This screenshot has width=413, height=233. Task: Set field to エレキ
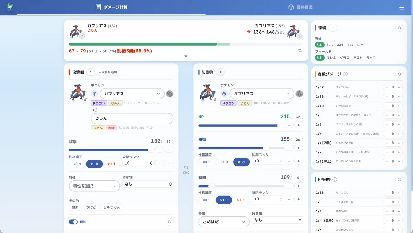click(x=331, y=58)
